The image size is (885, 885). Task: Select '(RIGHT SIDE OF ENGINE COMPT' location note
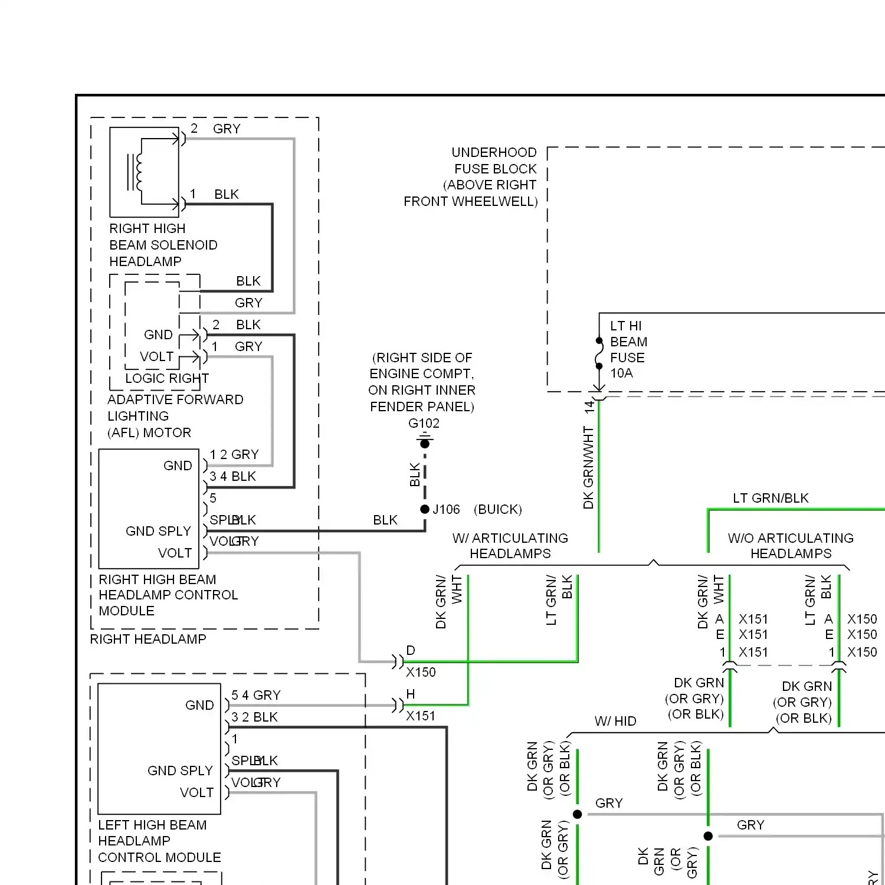(422, 382)
